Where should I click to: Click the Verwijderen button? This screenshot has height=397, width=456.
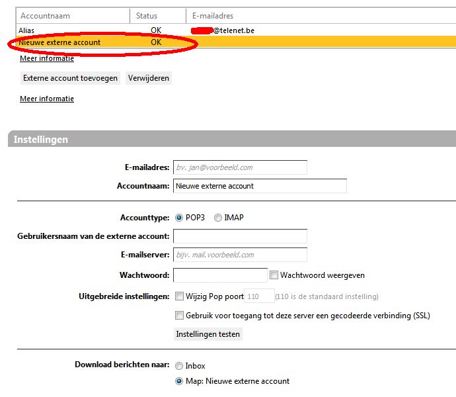(149, 78)
